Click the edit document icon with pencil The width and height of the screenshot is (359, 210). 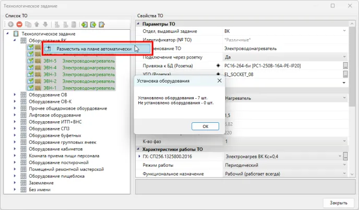[102, 24]
